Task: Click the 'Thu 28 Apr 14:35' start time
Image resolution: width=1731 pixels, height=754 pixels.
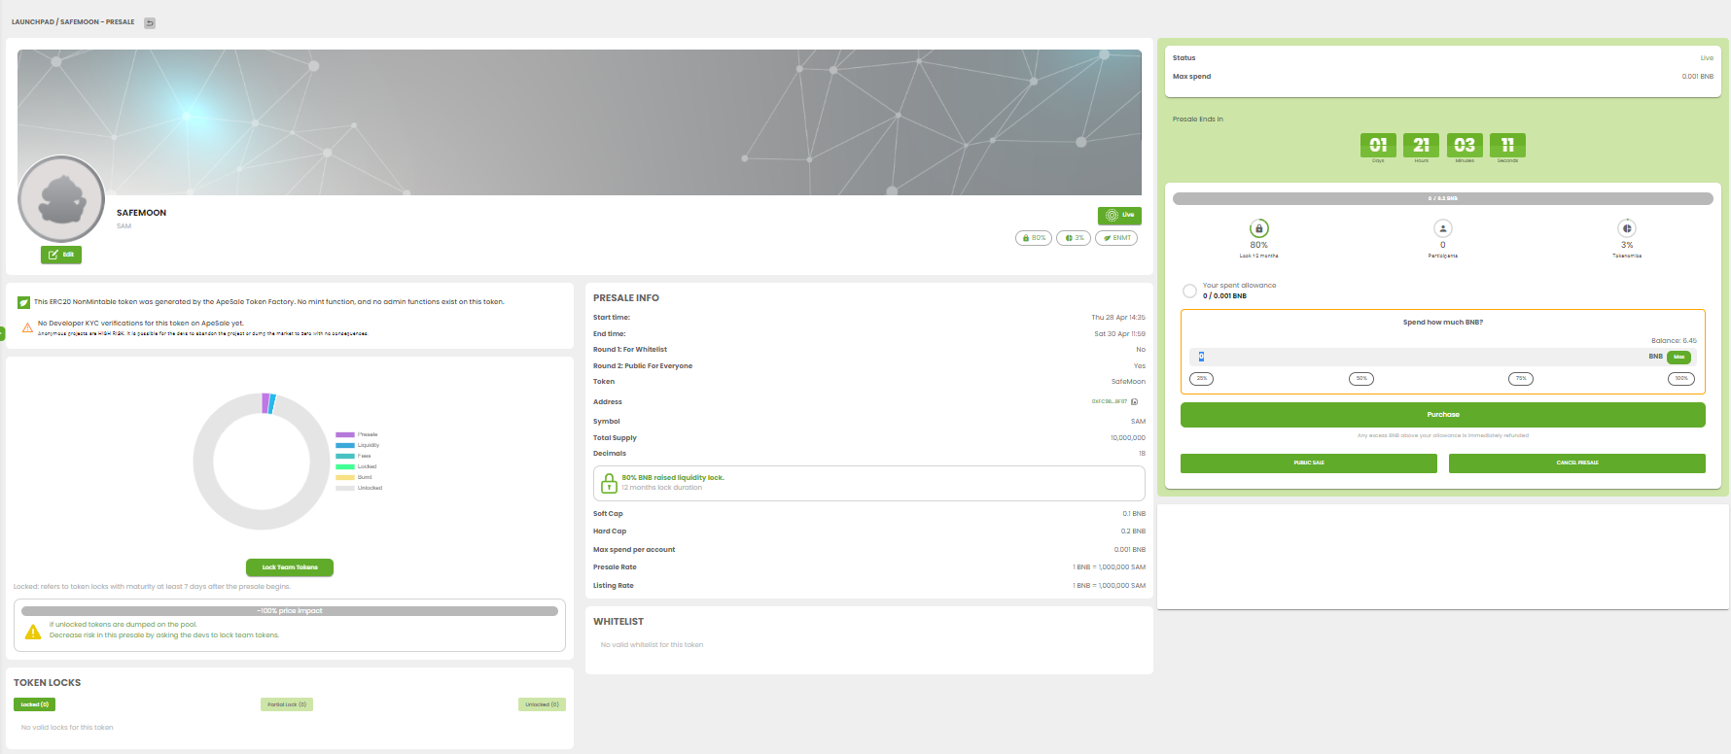Action: pos(1118,318)
